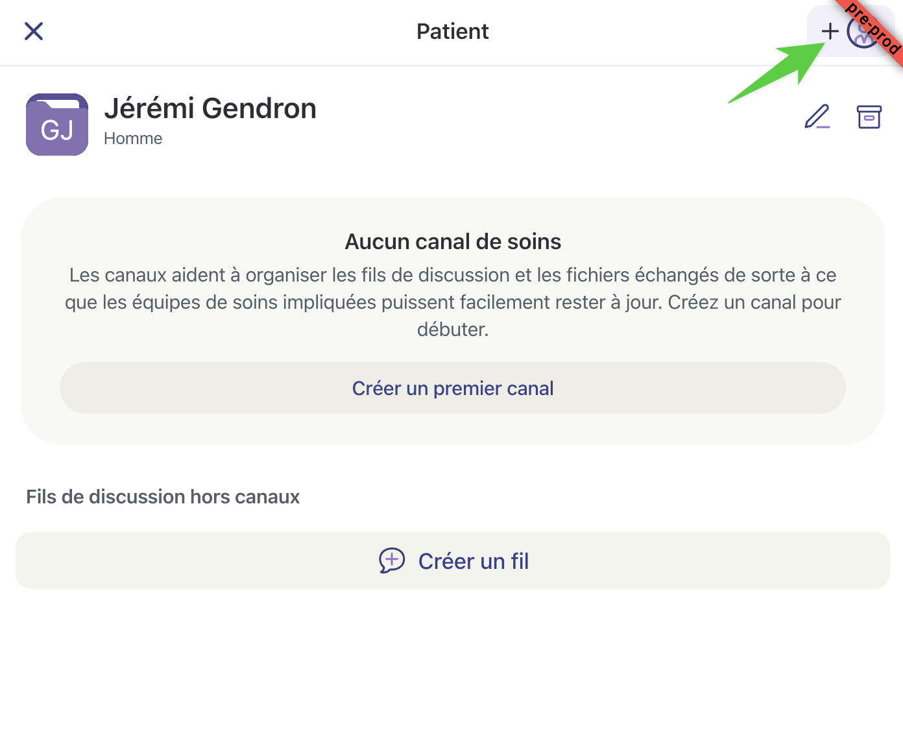Click the chat bubble plus icon
The height and width of the screenshot is (733, 903).
click(392, 560)
